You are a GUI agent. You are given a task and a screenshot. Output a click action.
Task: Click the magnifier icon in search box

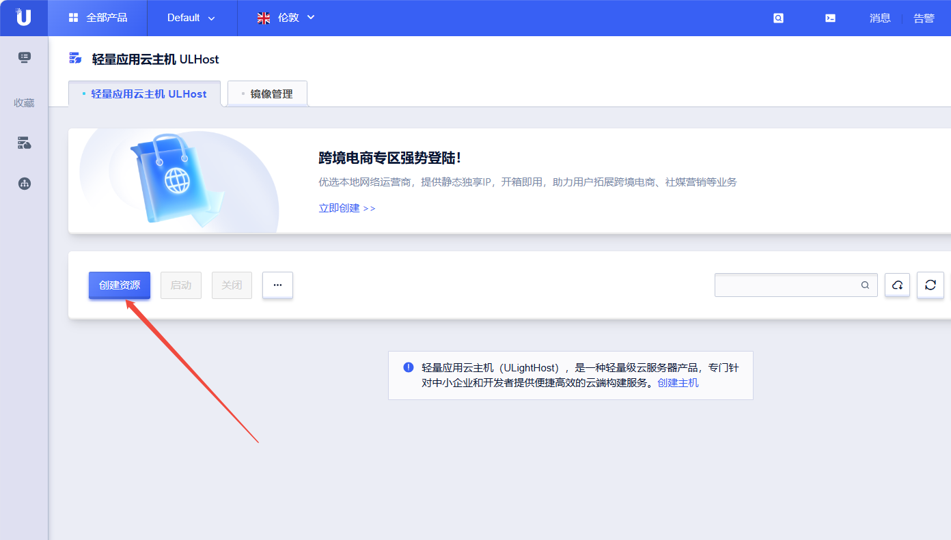click(865, 285)
